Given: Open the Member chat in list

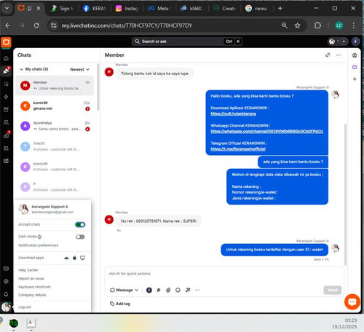Looking at the screenshot, I should 55,85.
